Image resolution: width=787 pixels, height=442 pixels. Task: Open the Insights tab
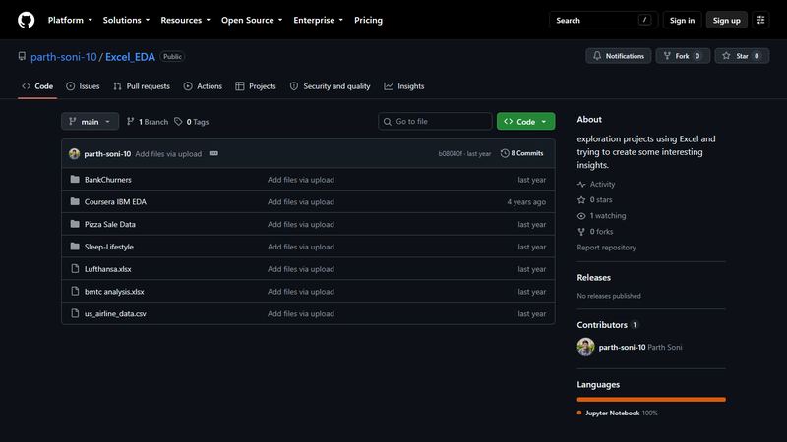coord(404,86)
